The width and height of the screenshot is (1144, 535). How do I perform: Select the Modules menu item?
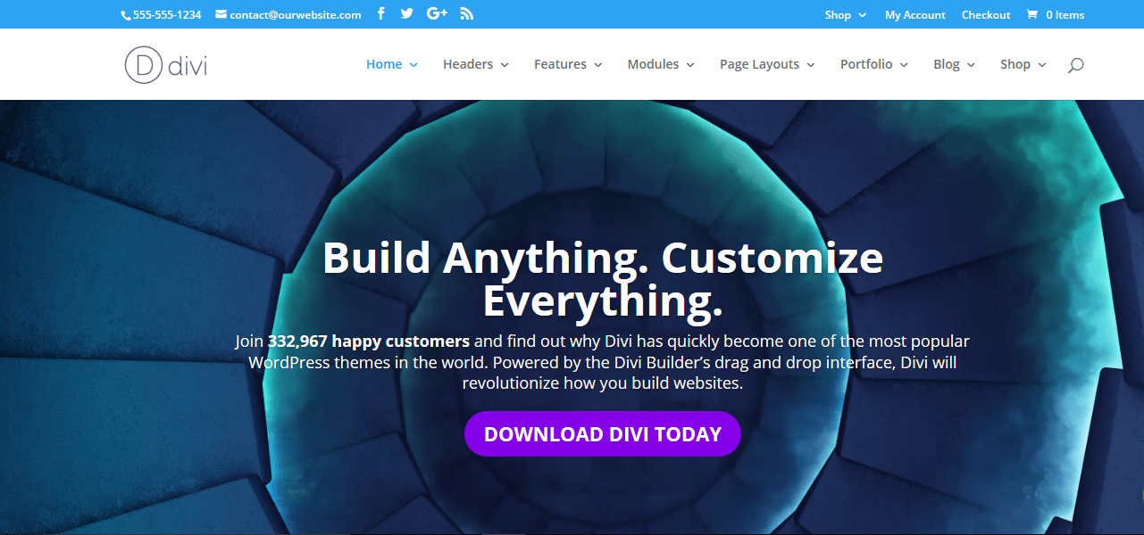[661, 64]
